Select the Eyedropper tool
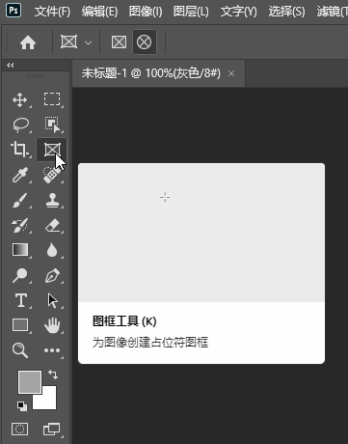Screen dimensions: 348x444 [x=20, y=175]
